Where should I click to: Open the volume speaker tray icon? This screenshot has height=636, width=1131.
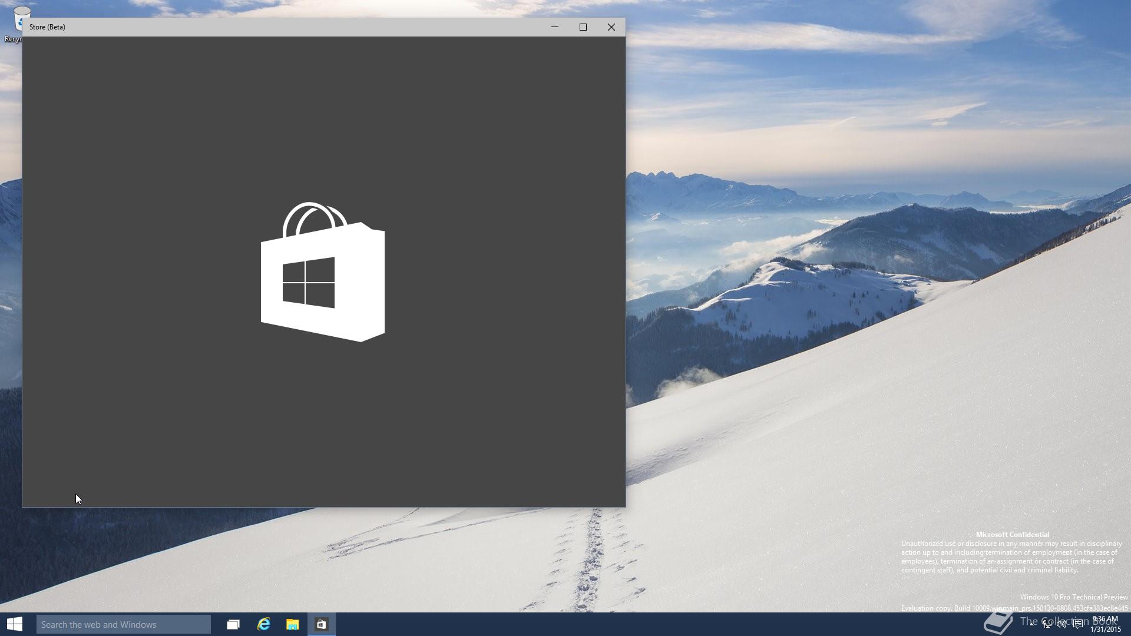(x=1061, y=624)
